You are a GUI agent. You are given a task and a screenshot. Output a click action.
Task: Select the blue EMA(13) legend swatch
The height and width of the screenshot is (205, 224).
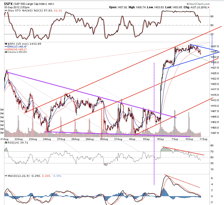[6, 47]
